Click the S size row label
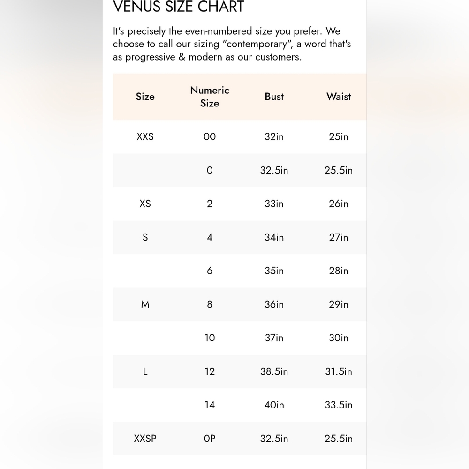Viewport: 469px width, 469px height. pos(145,237)
